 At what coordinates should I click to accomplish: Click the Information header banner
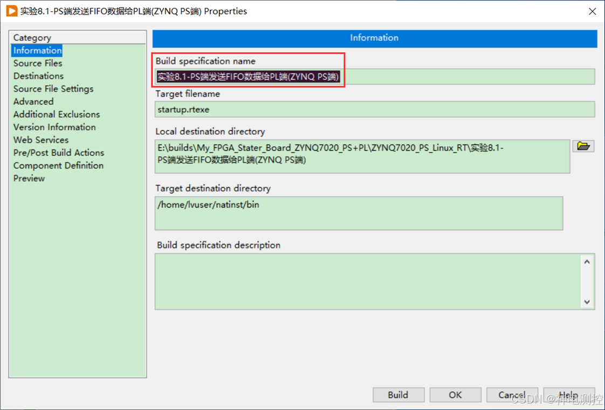click(375, 38)
